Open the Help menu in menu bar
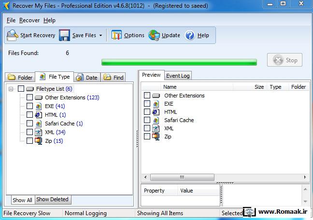 pyautogui.click(x=49, y=20)
